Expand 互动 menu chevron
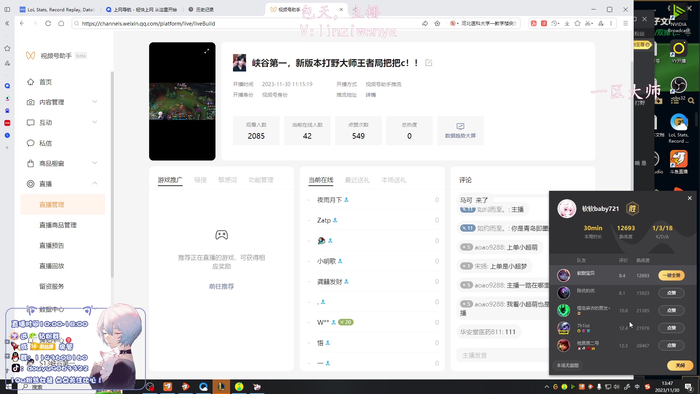Viewport: 700px width, 394px height. 95,122
